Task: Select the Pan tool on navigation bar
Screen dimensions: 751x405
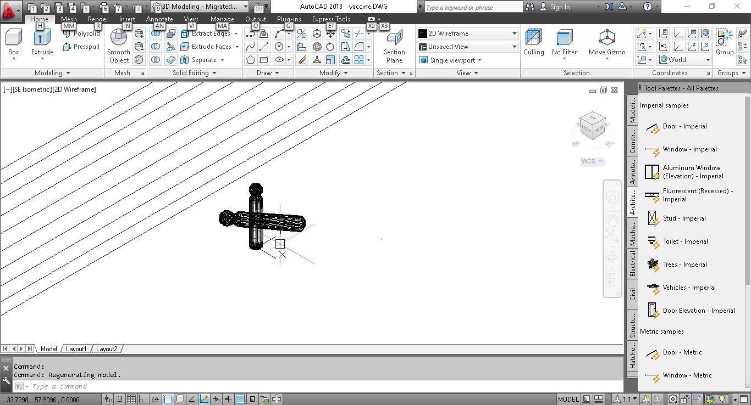Action: coord(612,220)
